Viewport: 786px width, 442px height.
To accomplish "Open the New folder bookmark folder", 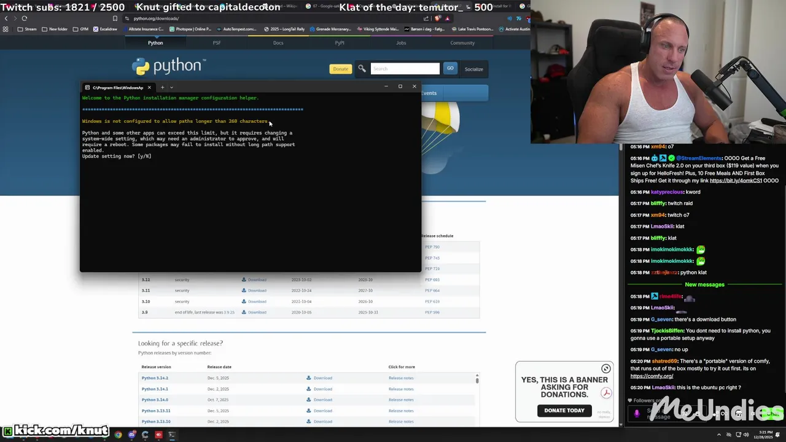I will click(55, 29).
